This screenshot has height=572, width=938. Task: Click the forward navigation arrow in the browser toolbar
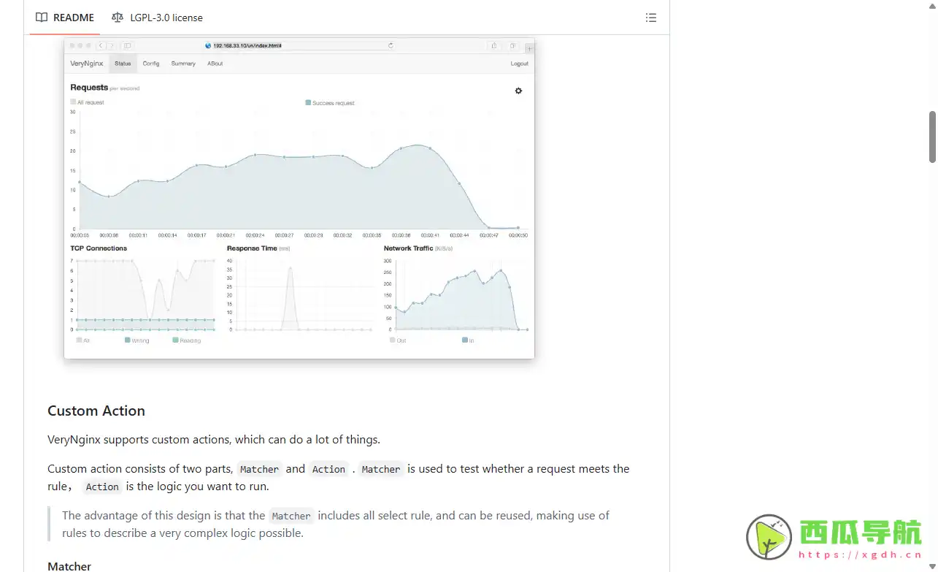(x=110, y=45)
